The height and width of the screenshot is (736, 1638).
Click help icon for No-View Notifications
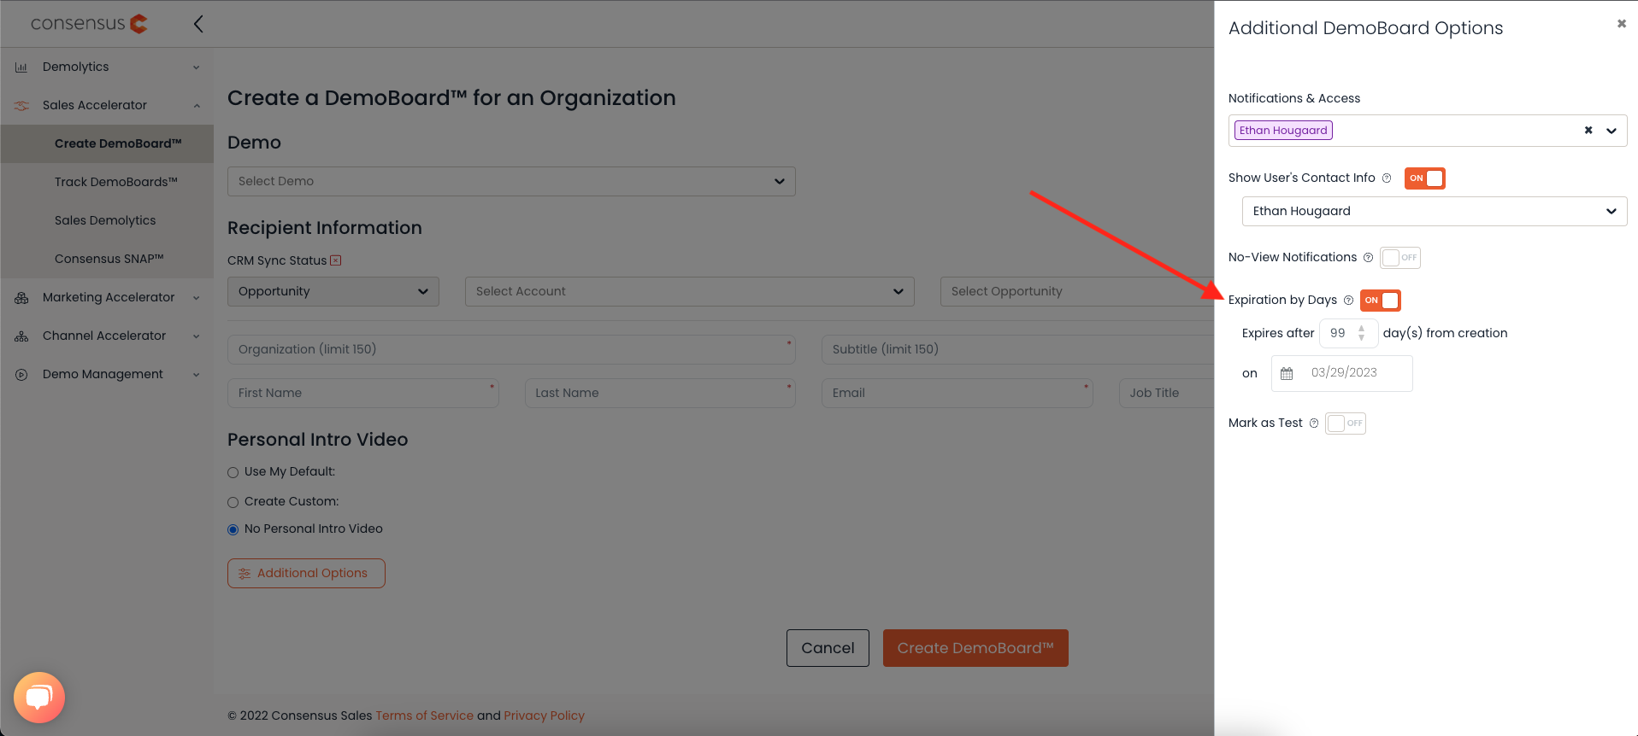[x=1368, y=258]
